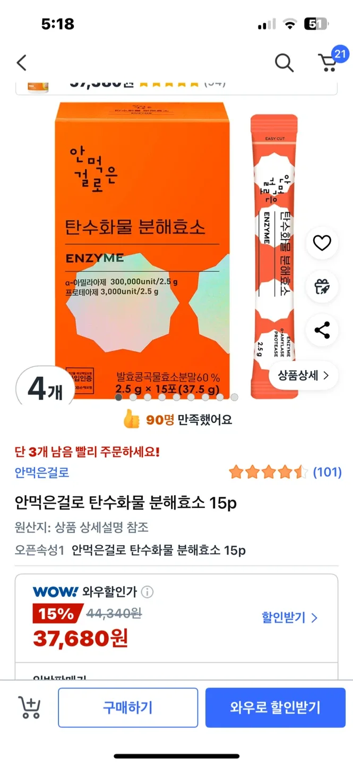Viewport: 353px width, 766px height.
Task: Open the (101) reviews count link
Action: point(327,472)
